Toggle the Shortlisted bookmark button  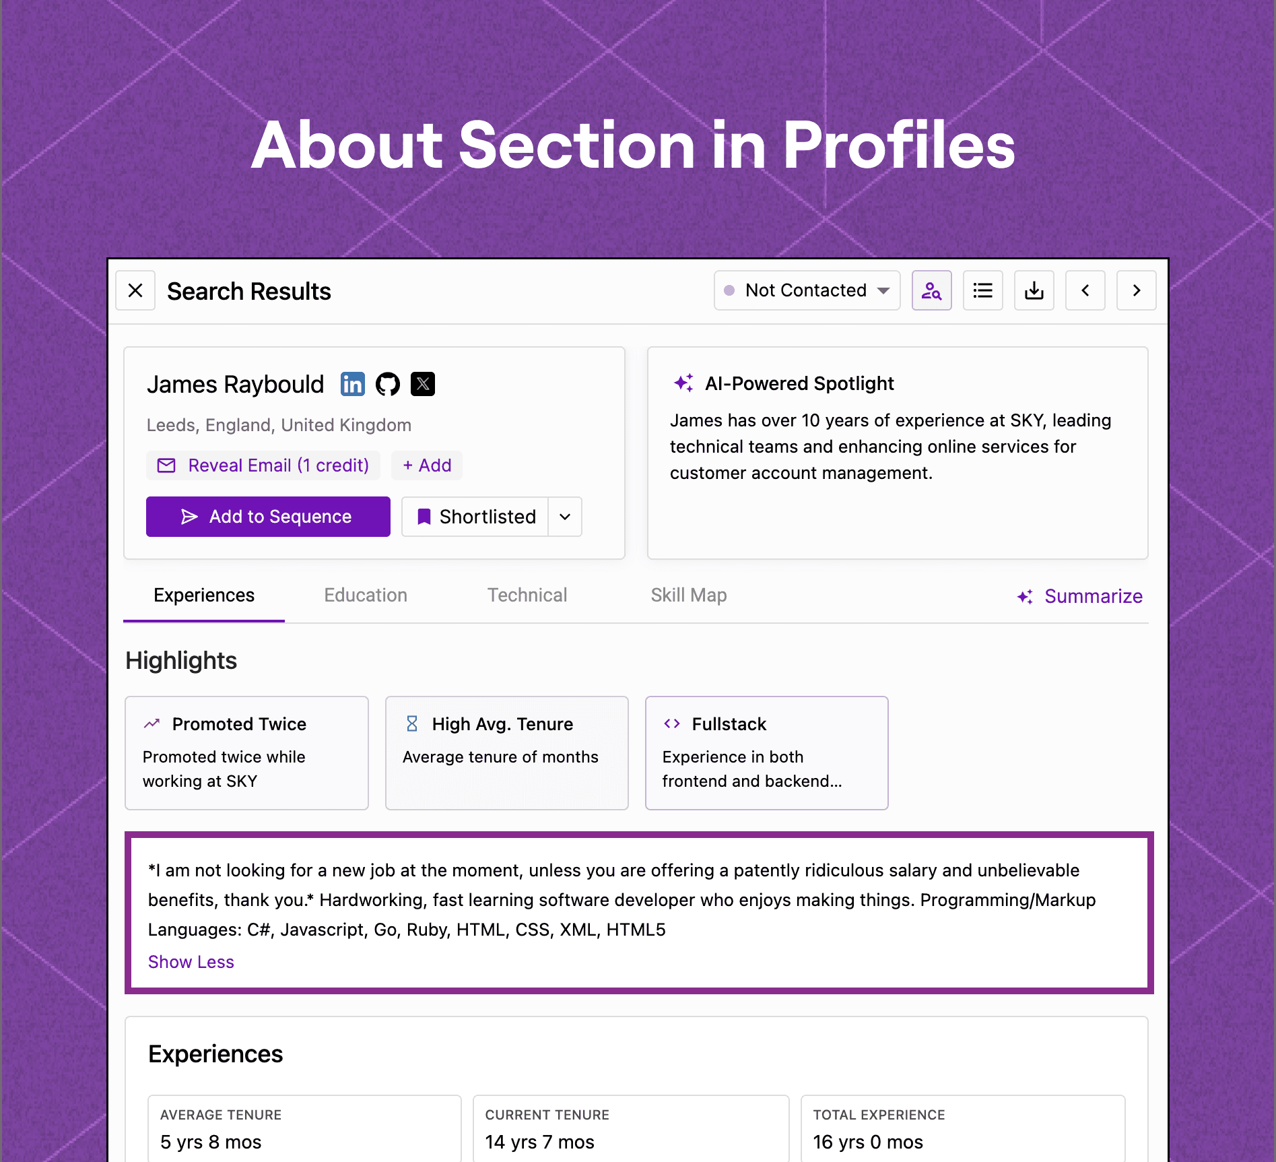pyautogui.click(x=475, y=517)
